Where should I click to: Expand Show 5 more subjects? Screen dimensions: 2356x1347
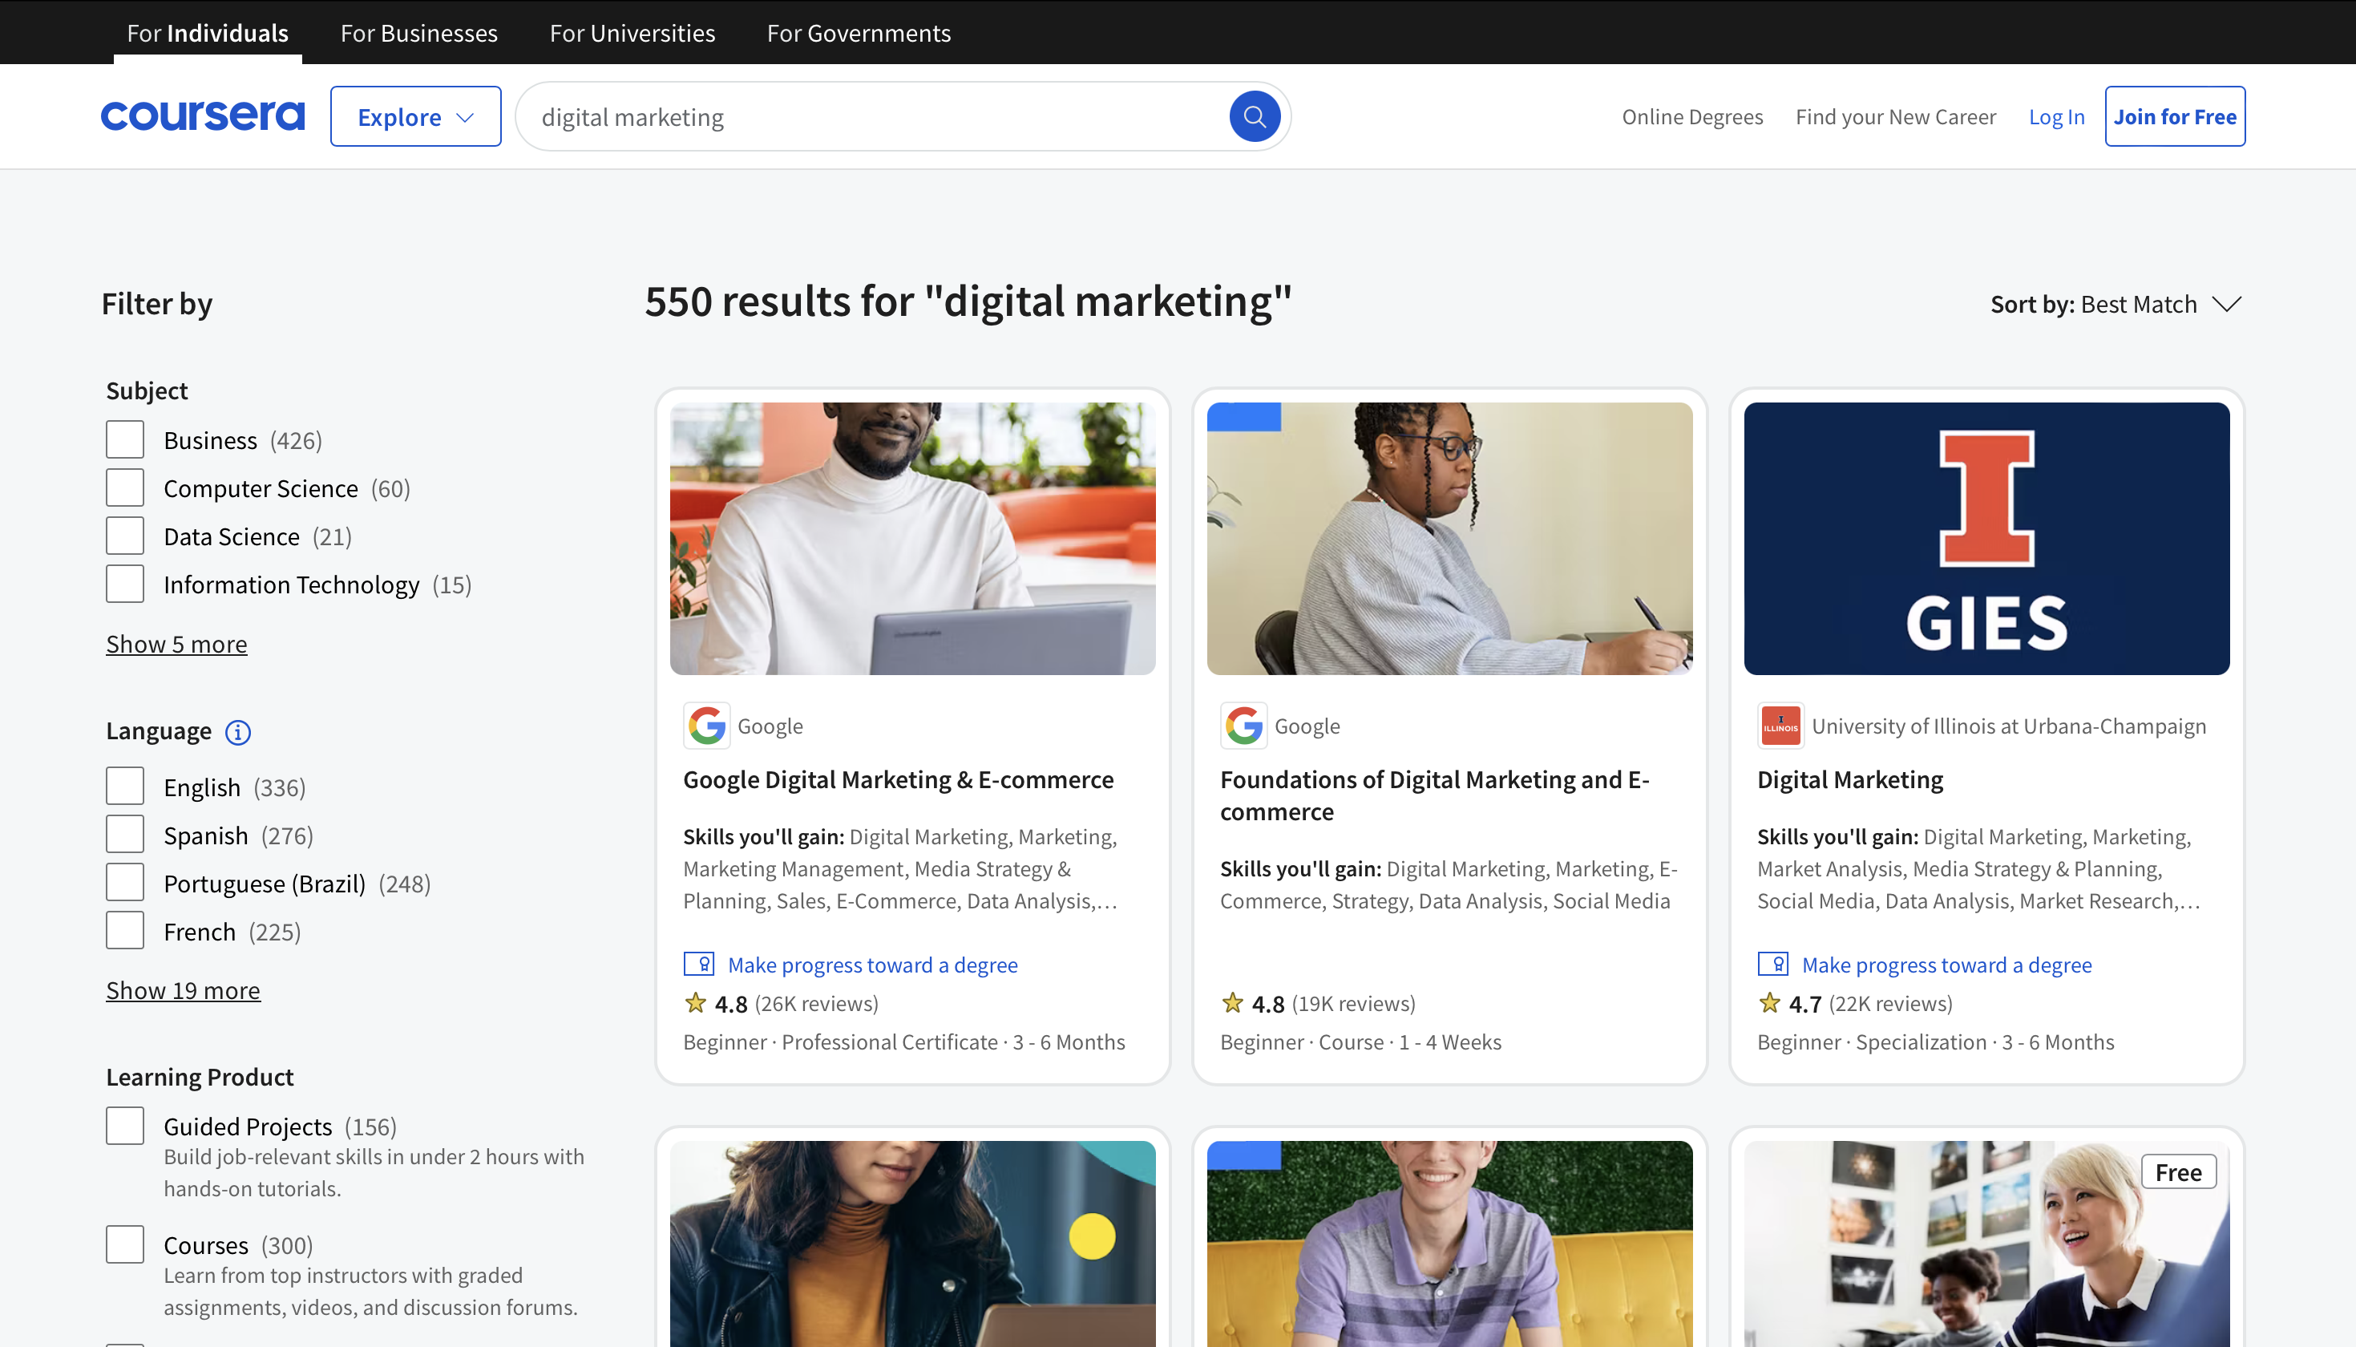click(176, 644)
